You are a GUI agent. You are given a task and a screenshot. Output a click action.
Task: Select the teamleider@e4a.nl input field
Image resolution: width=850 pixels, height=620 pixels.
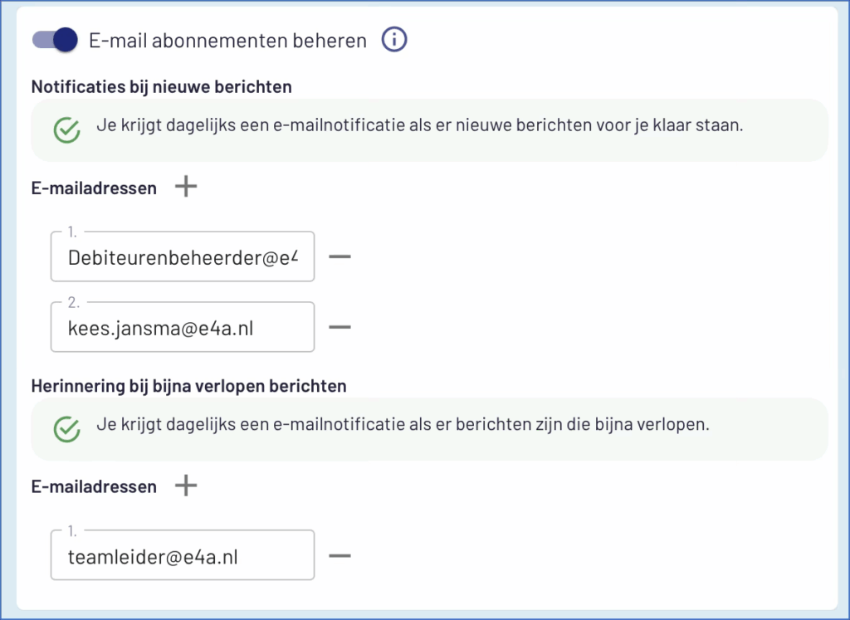[x=182, y=556]
